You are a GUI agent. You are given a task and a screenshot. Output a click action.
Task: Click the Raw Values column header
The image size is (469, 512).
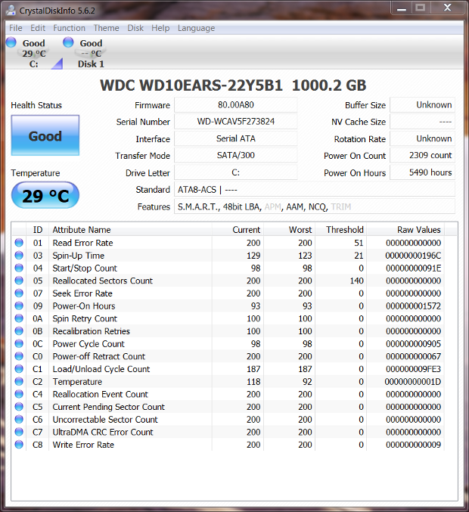click(418, 229)
